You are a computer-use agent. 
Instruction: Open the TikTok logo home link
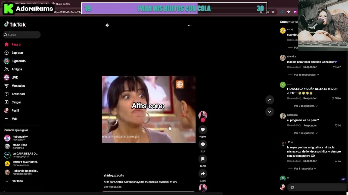click(x=15, y=25)
